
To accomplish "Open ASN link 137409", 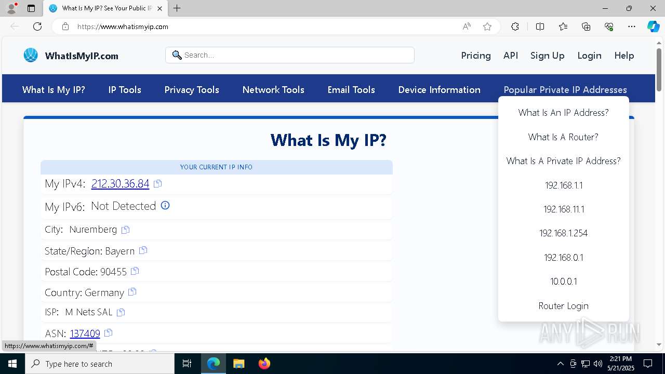I will click(85, 333).
